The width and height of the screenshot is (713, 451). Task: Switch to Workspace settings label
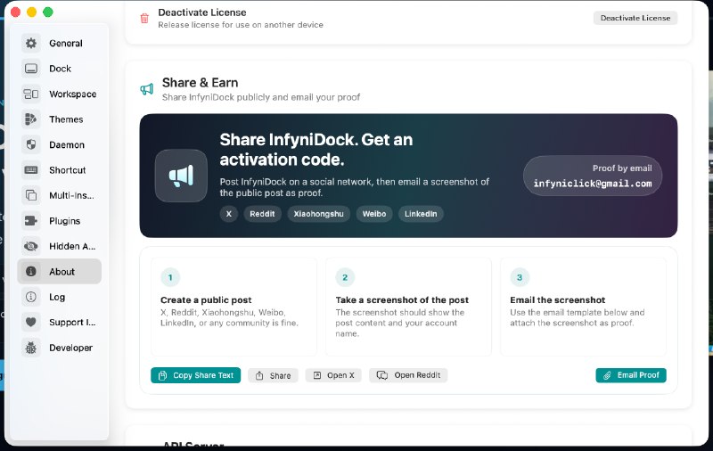[73, 94]
